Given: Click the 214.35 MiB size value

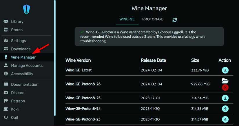Looking at the screenshot, I should pos(200,109).
